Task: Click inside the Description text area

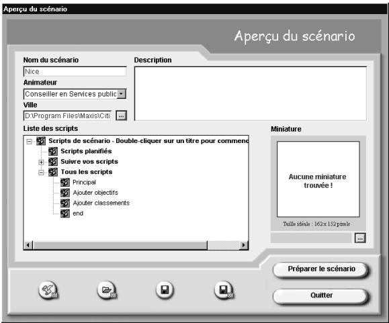Action: point(251,93)
